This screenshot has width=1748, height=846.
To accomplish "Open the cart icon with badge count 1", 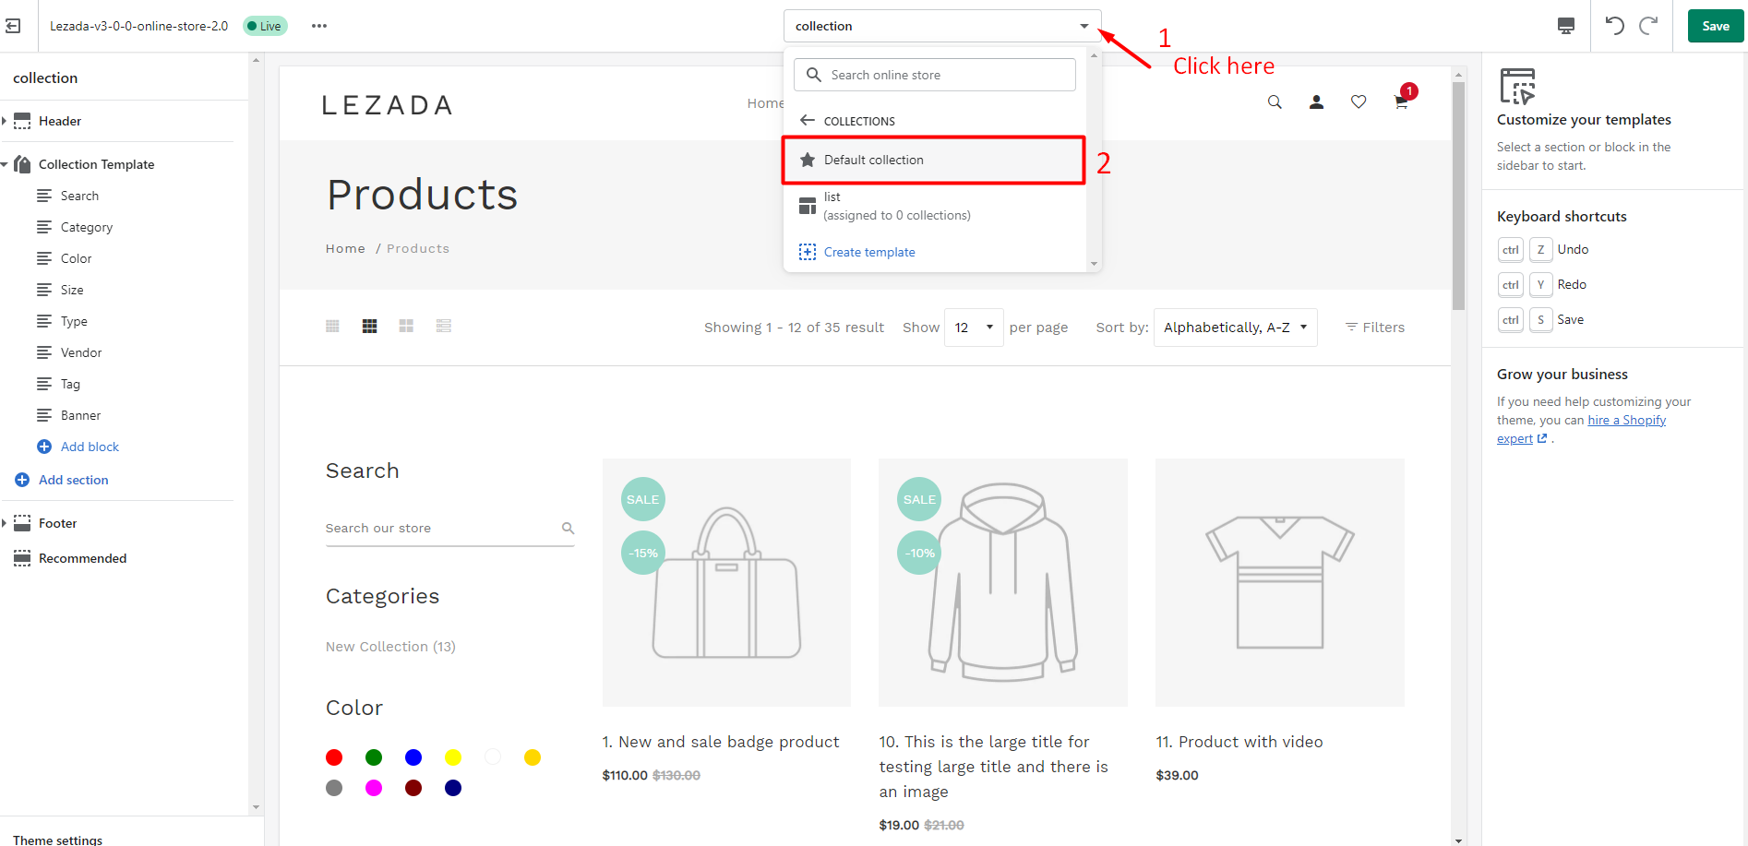I will coord(1400,102).
